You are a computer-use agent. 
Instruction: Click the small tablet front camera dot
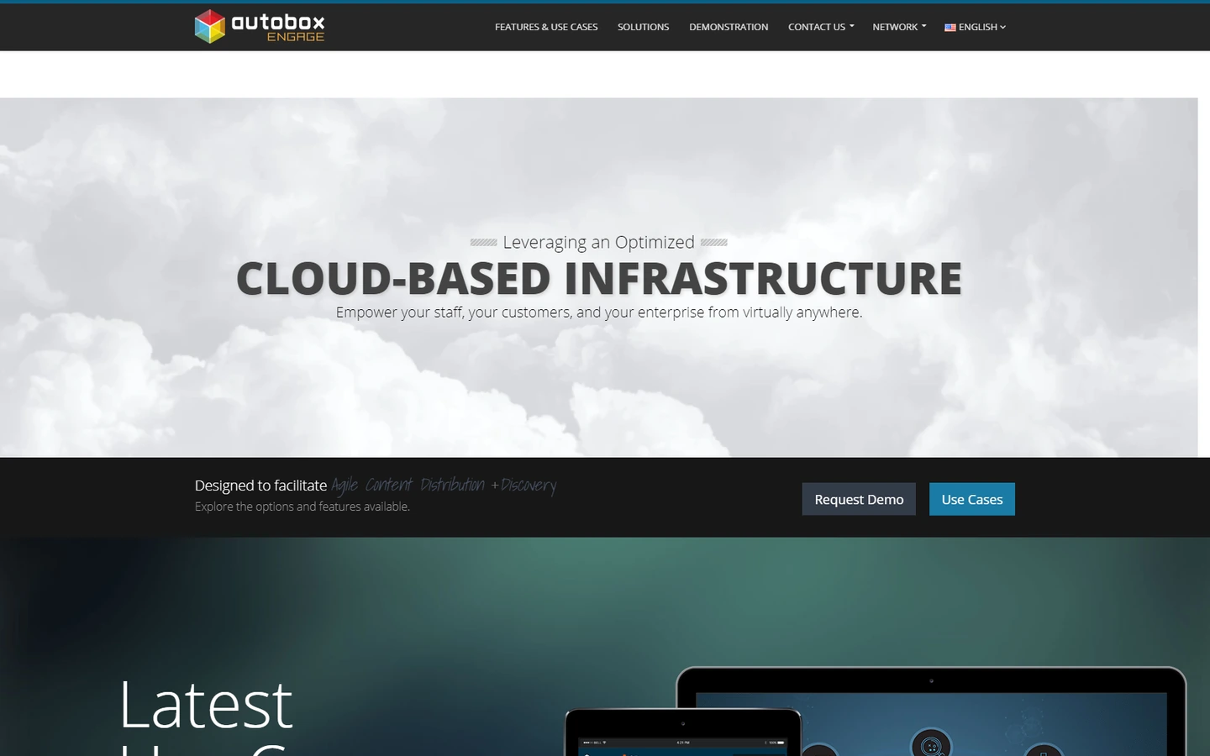click(x=683, y=723)
